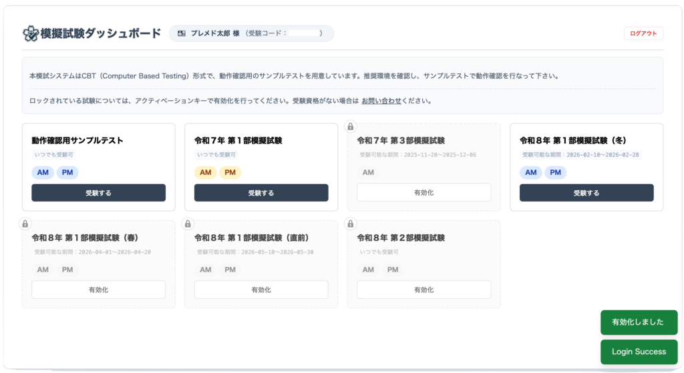Image resolution: width=684 pixels, height=373 pixels.
Task: Dismiss the green 有効化しました notification
Action: pyautogui.click(x=639, y=322)
